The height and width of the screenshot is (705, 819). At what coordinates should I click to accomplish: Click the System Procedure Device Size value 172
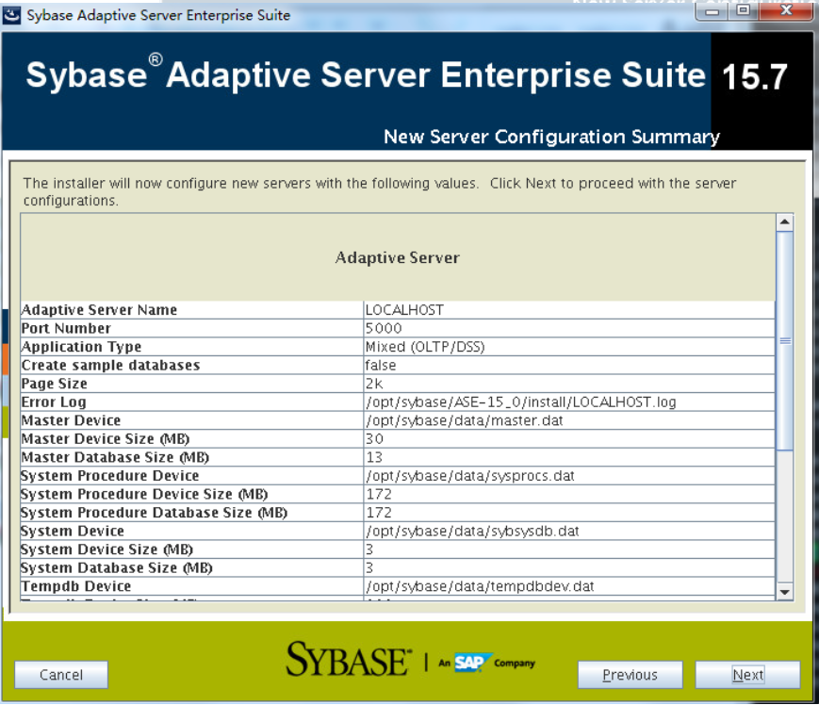coord(379,494)
